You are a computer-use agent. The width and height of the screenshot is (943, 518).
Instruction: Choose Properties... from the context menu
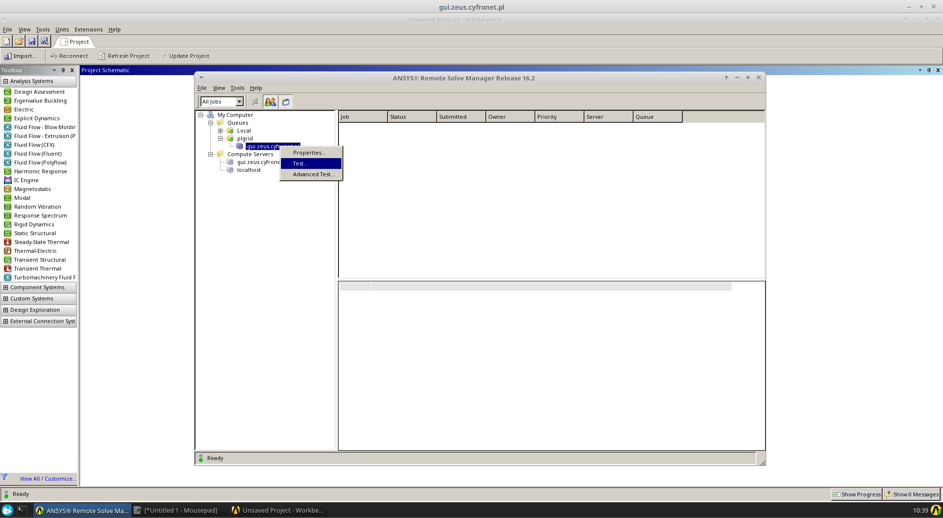311,153
